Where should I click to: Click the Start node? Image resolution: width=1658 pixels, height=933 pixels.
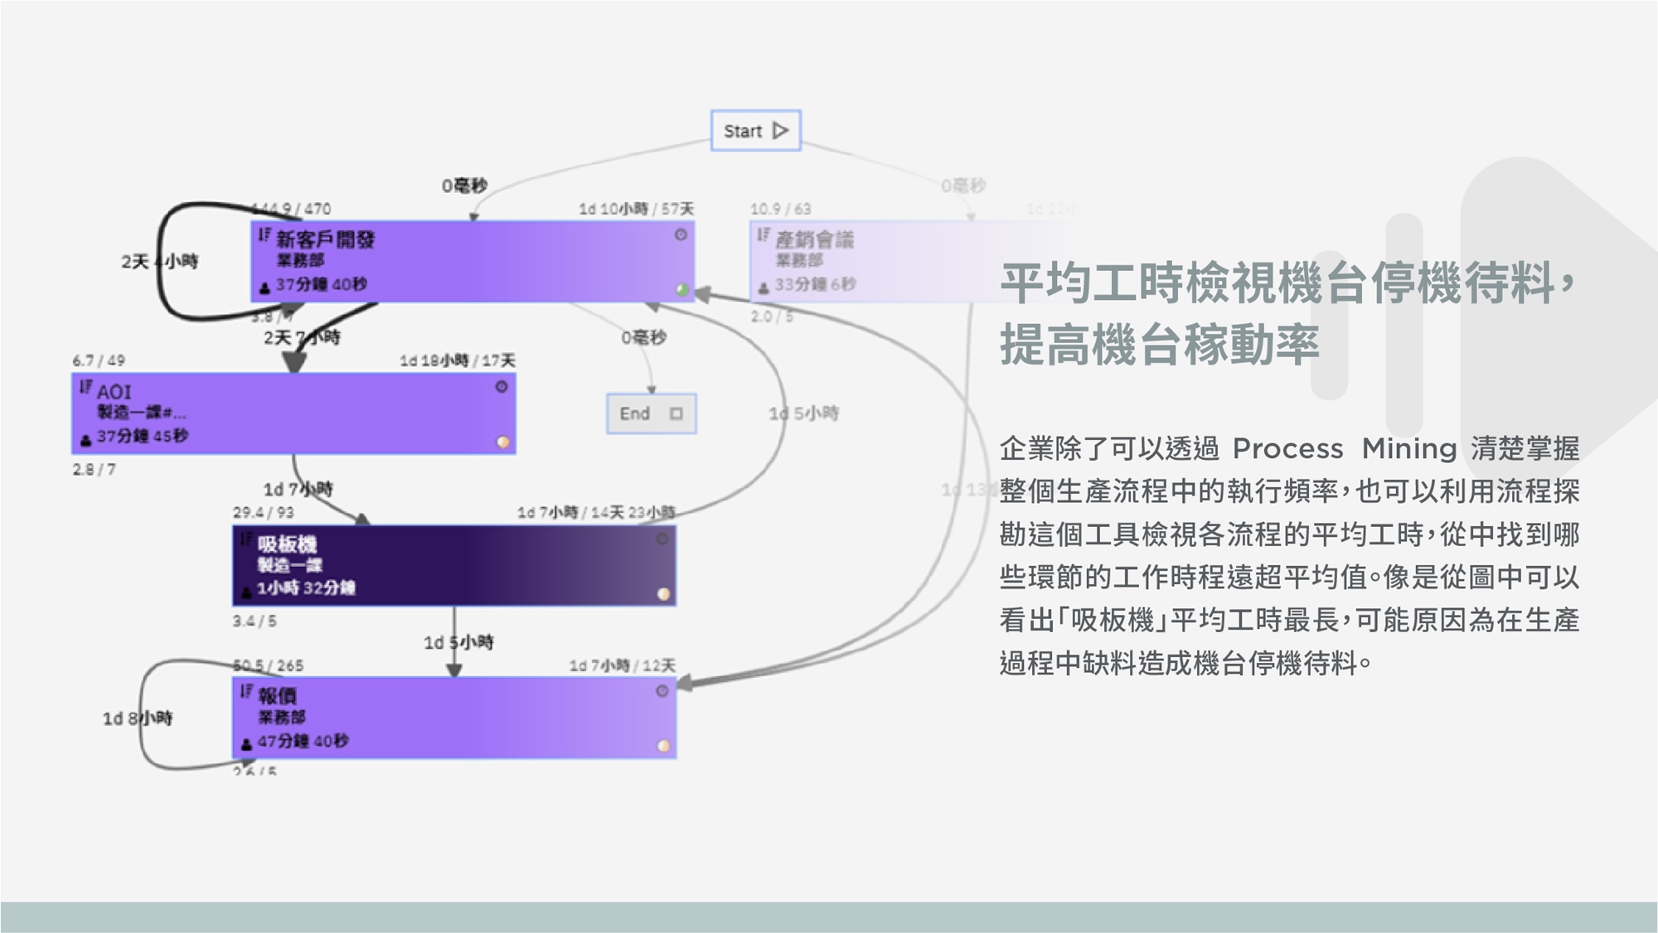(755, 131)
